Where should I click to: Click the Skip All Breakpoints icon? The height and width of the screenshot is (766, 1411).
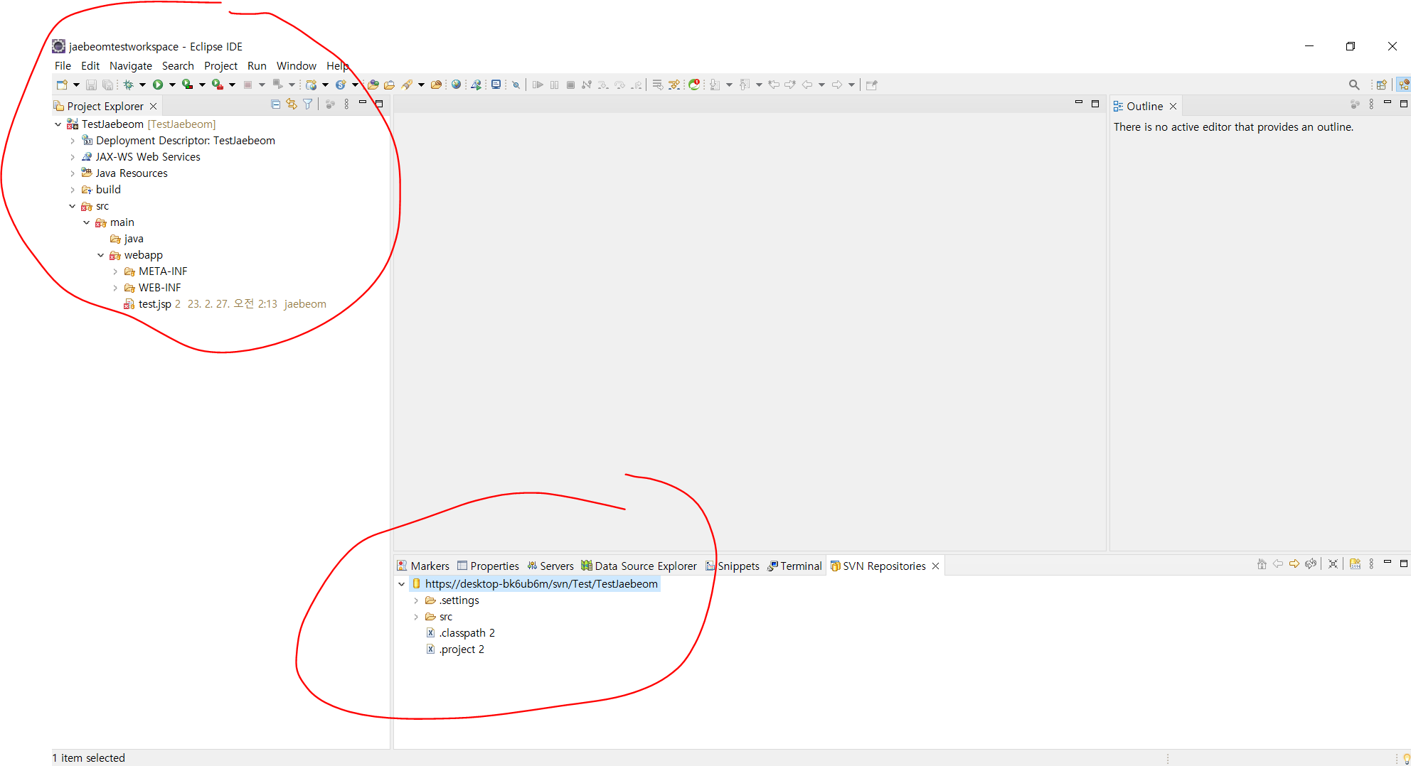[516, 85]
